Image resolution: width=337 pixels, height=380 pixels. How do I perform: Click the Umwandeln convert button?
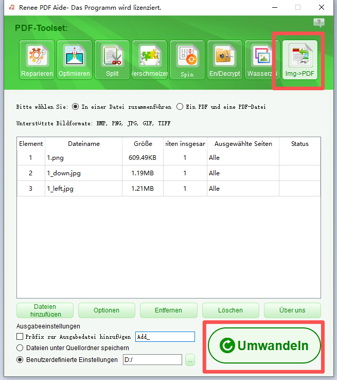coord(264,345)
